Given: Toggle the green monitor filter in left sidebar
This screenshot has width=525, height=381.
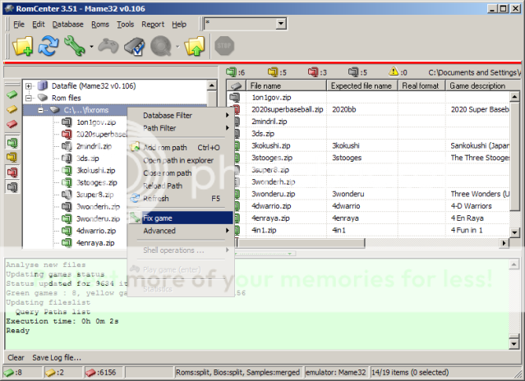Looking at the screenshot, I should 12,140.
